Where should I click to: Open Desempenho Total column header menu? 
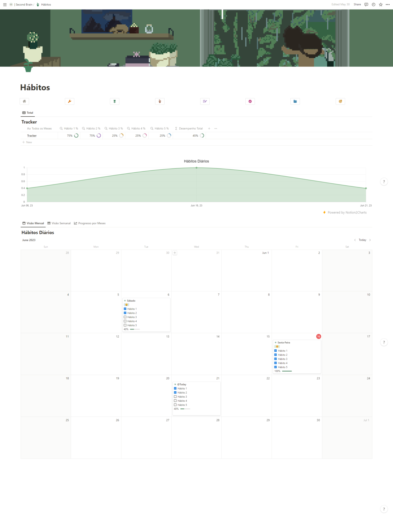point(189,128)
